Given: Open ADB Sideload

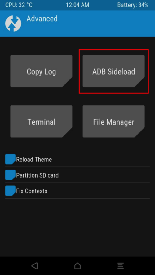Looking at the screenshot, I should tap(114, 71).
